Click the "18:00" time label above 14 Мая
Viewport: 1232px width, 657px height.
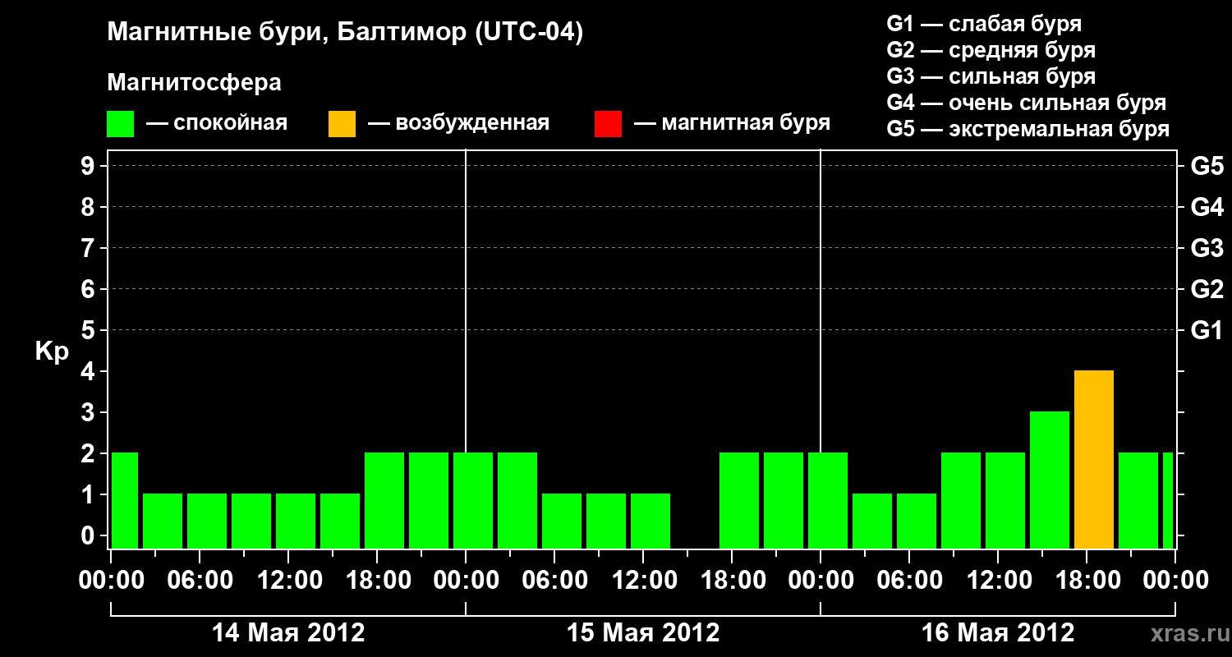(x=377, y=581)
